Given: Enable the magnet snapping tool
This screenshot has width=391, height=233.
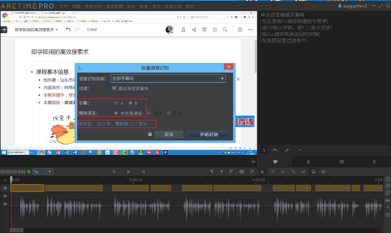Looking at the screenshot, I should (x=313, y=172).
